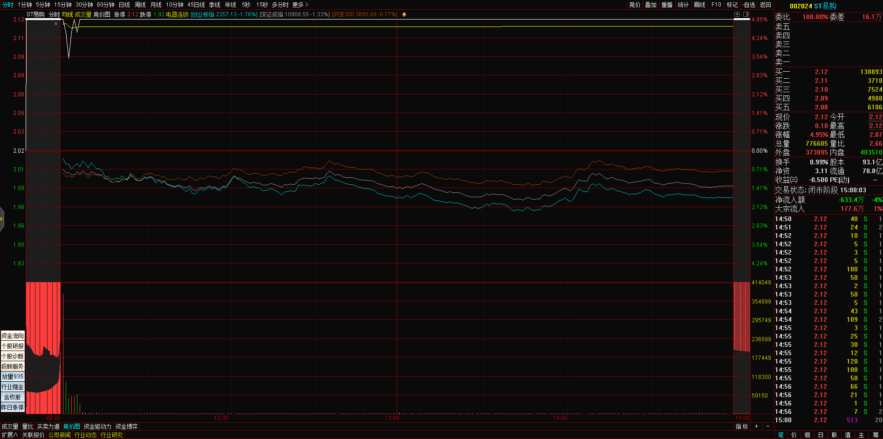Click the minus icon beside 指标
883x439 pixels.
point(768,426)
